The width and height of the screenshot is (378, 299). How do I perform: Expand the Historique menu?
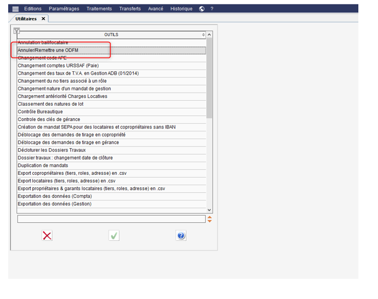pos(181,9)
